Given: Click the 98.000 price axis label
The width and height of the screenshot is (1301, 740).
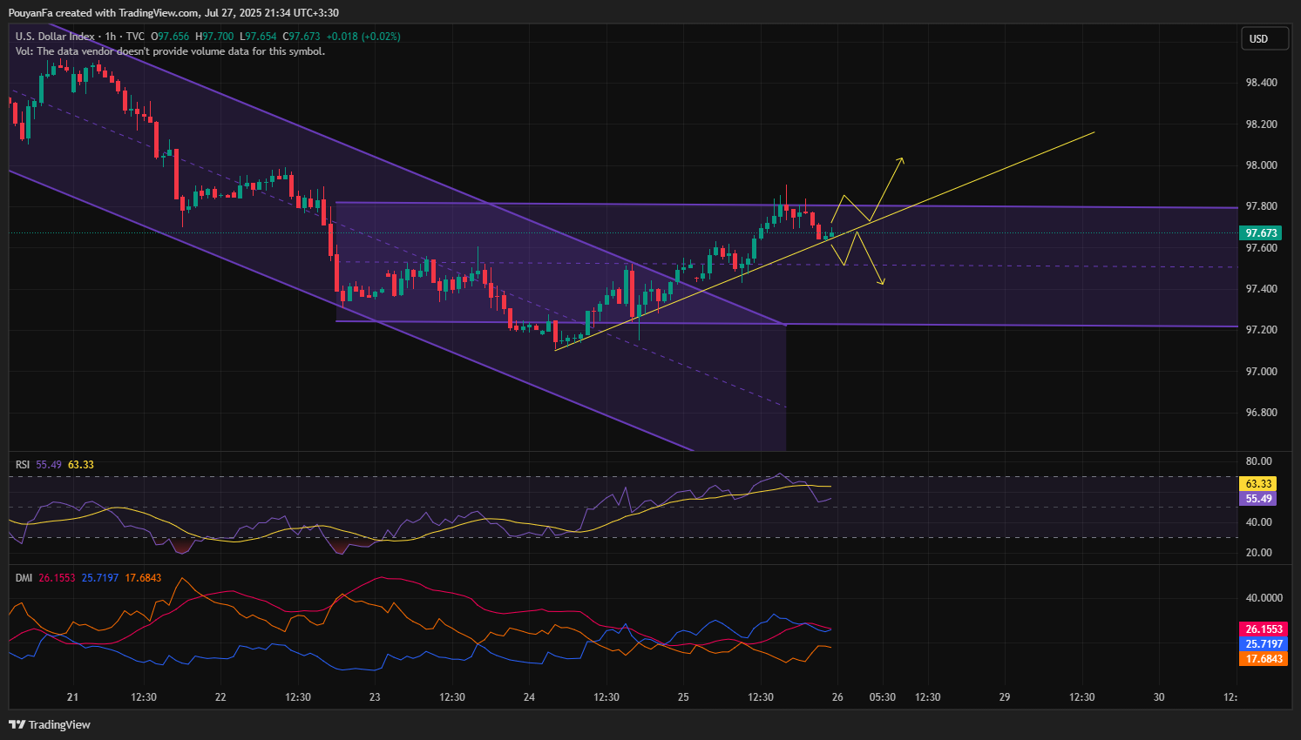Looking at the screenshot, I should (1261, 165).
